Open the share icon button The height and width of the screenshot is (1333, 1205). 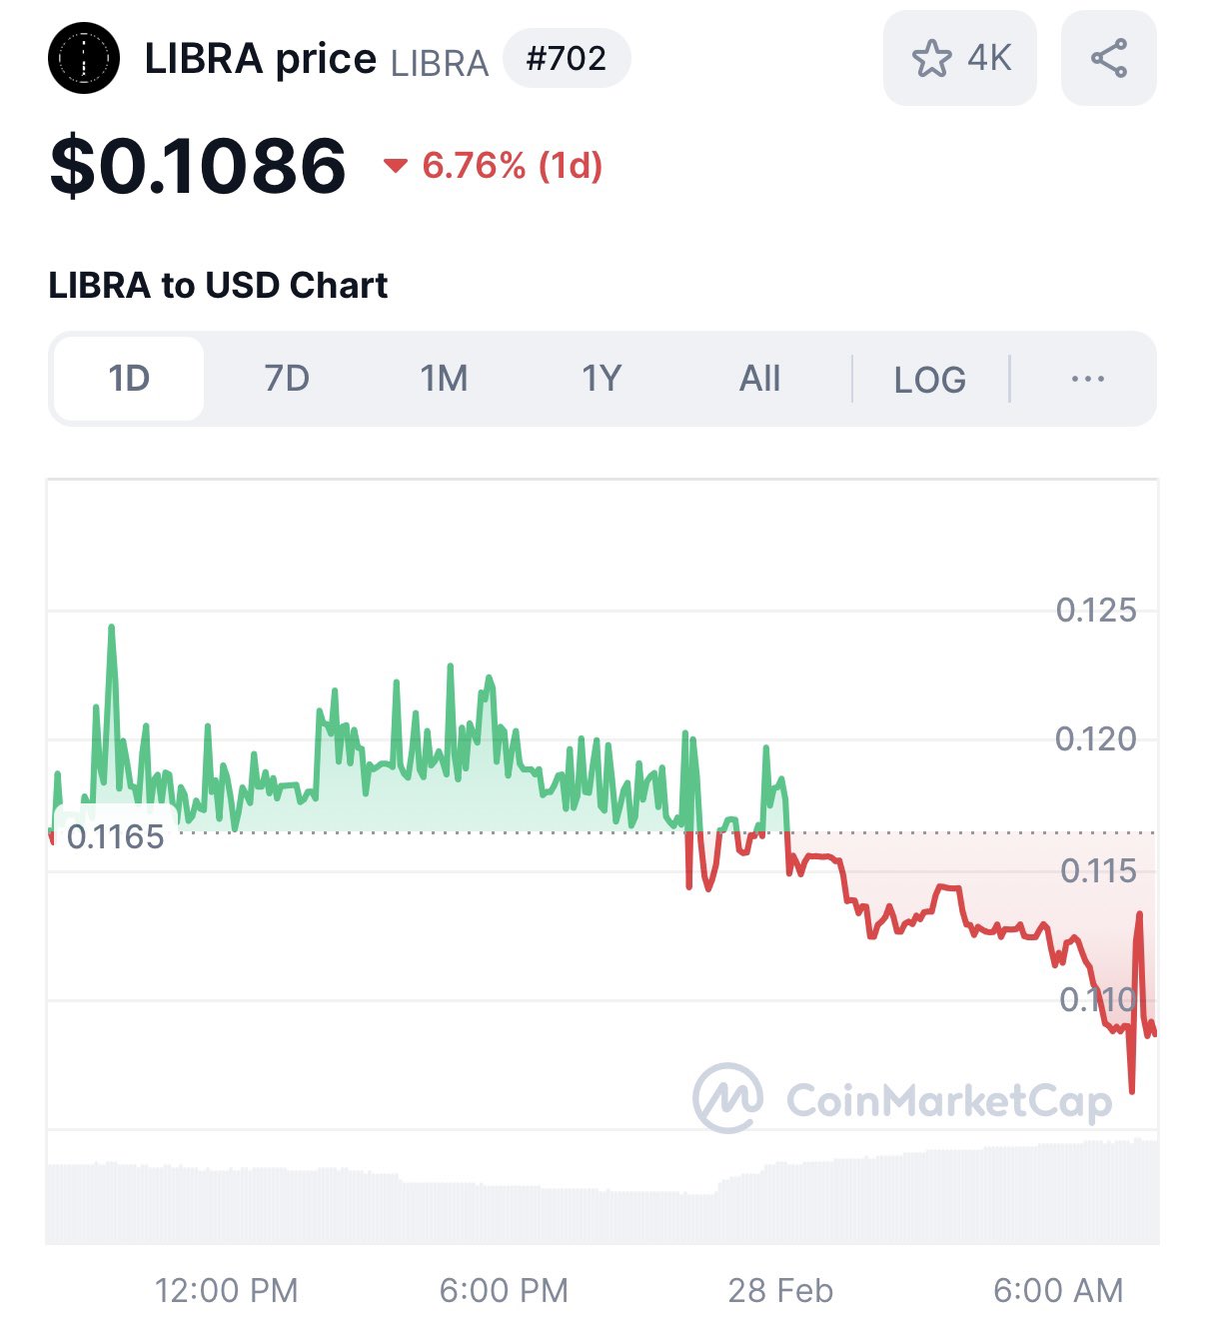pyautogui.click(x=1108, y=58)
